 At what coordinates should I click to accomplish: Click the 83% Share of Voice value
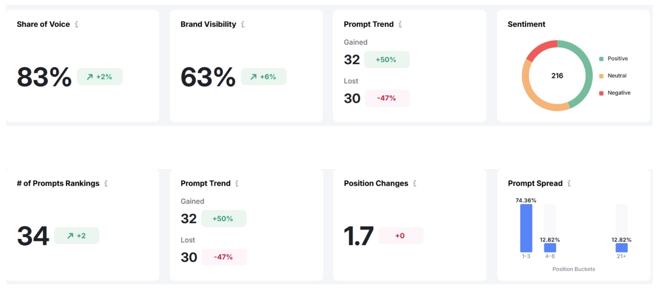point(44,77)
